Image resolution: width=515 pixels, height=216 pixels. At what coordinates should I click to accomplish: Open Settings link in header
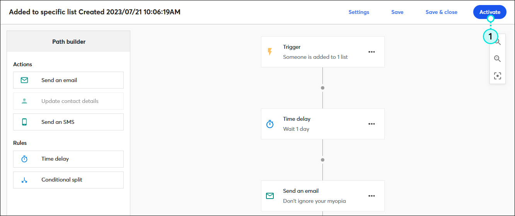click(x=359, y=12)
